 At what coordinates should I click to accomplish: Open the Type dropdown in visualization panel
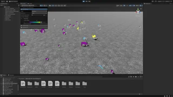coord(39,11)
